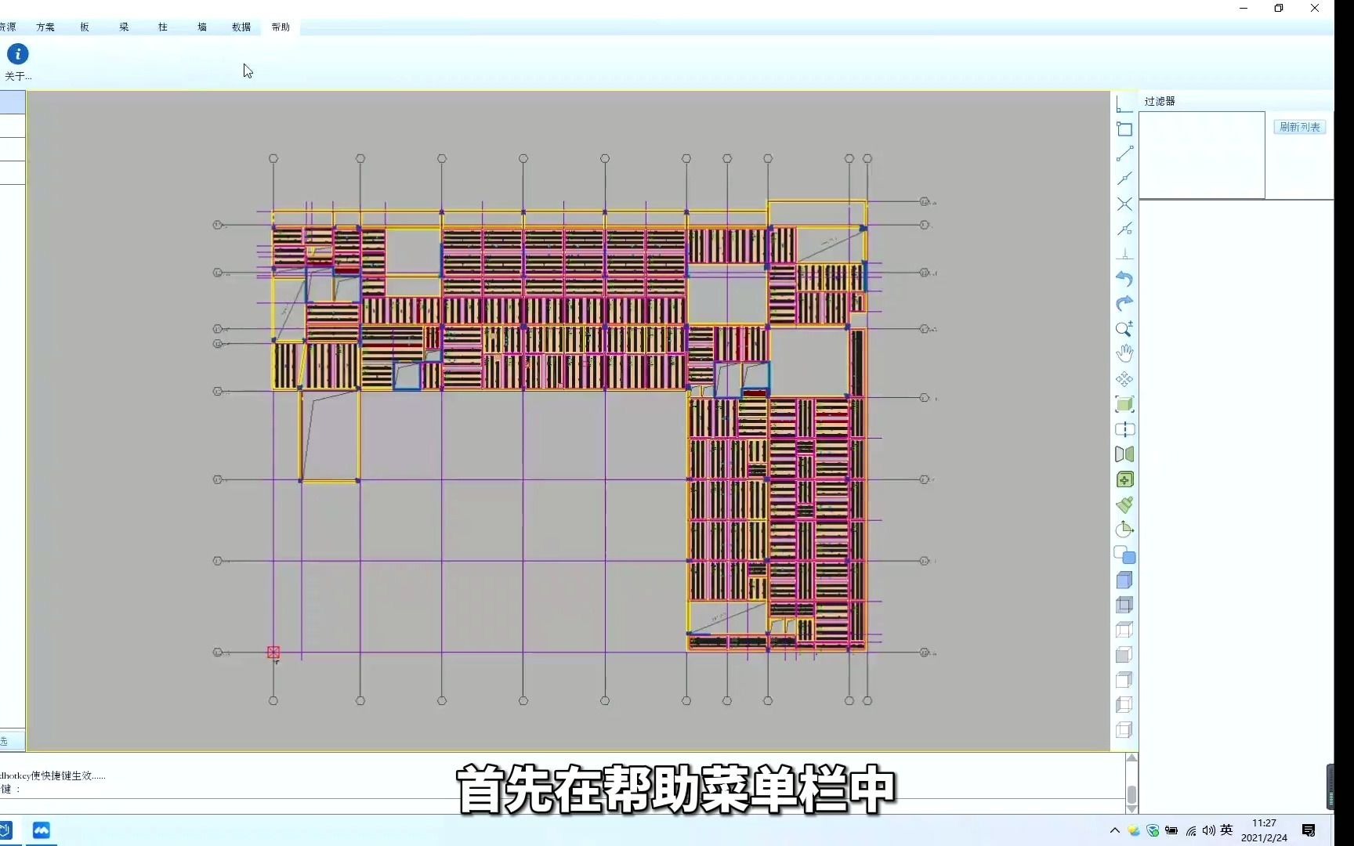
Task: Open the 帮助 menu
Action: (281, 26)
